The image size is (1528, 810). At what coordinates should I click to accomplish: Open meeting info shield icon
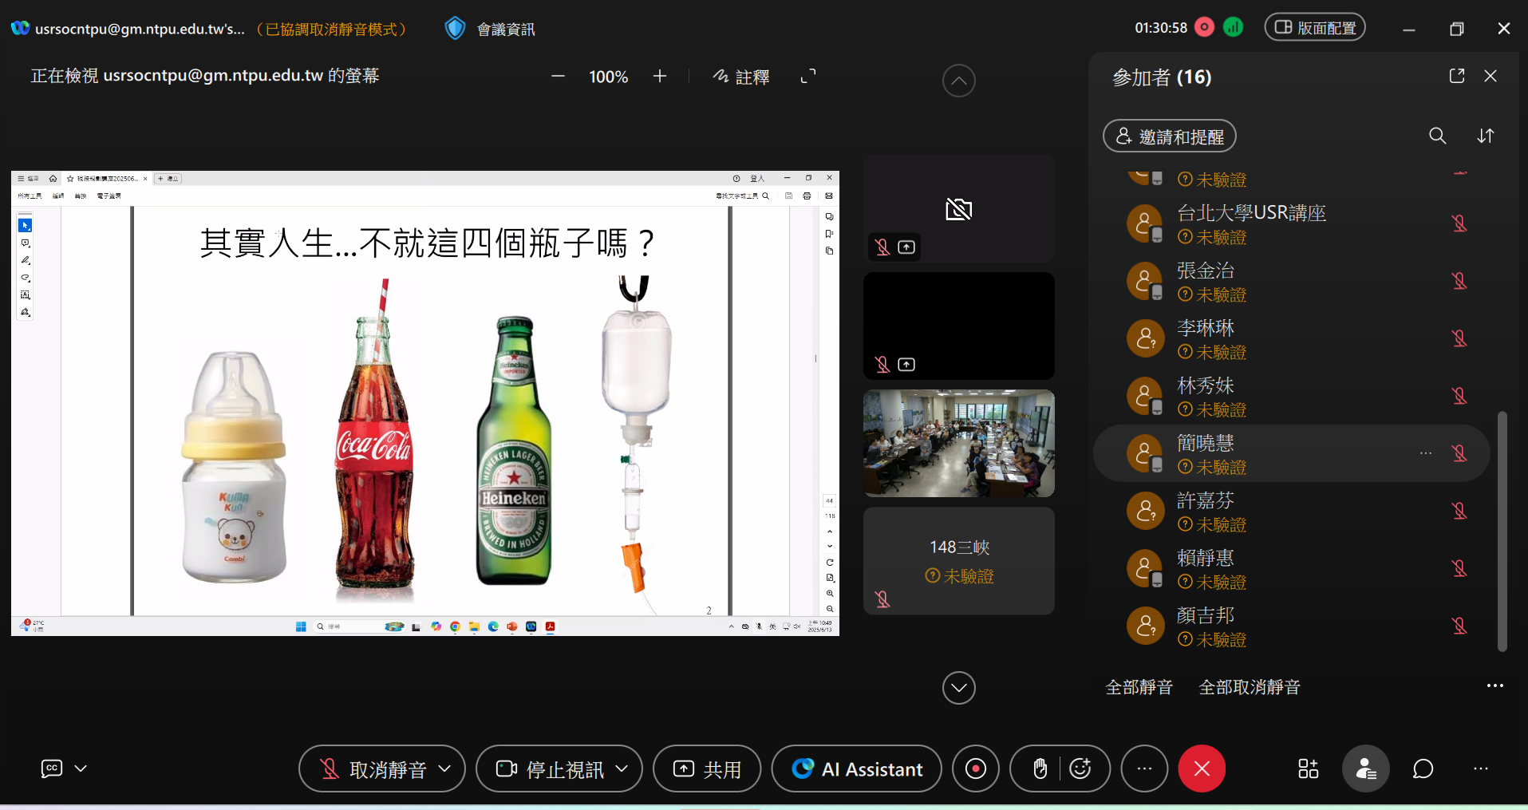point(455,29)
